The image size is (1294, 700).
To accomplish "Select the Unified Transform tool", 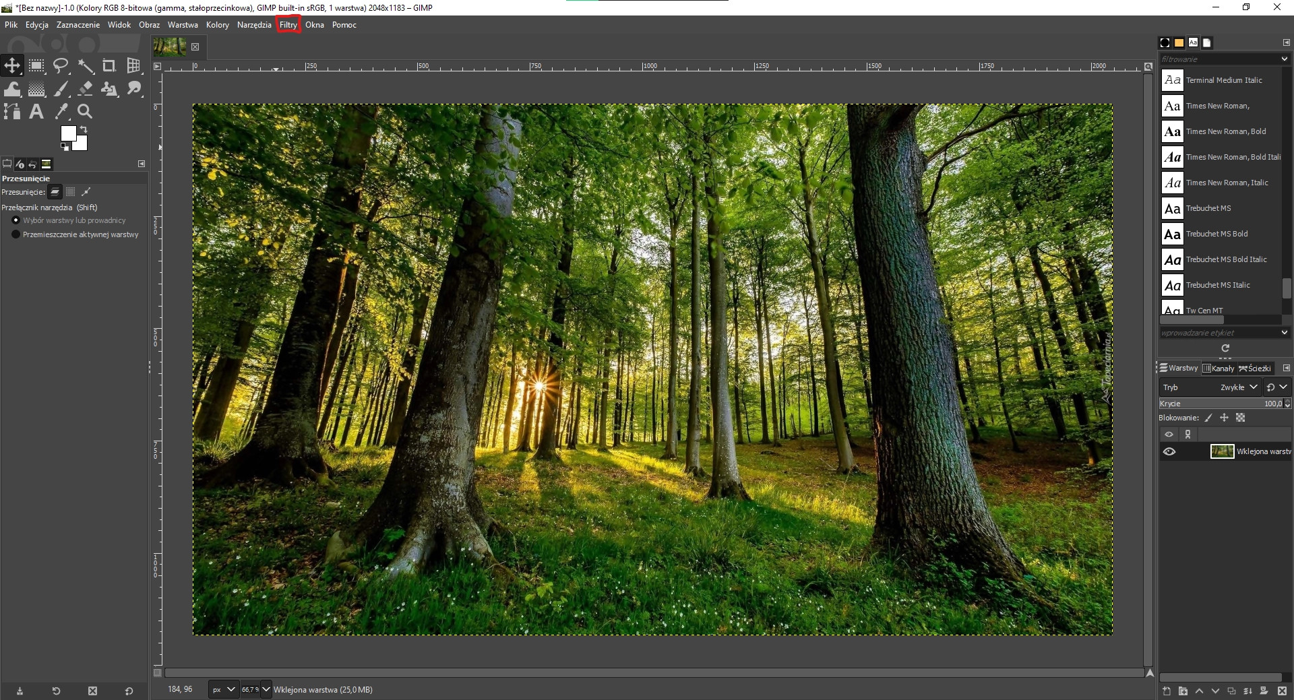I will coord(134,65).
